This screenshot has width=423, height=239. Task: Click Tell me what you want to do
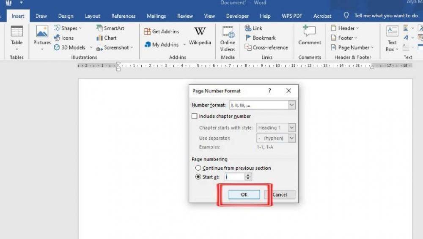(x=386, y=16)
